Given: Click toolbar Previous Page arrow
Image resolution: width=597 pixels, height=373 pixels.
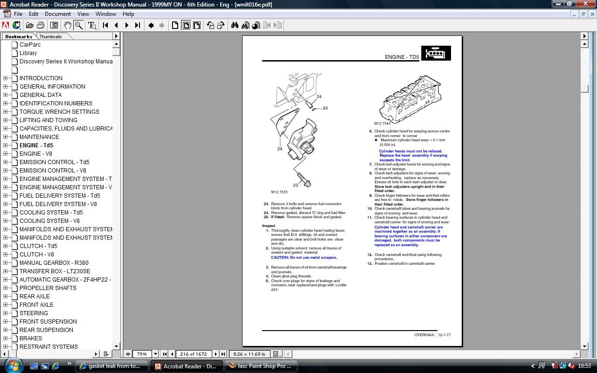Looking at the screenshot, I should point(116,25).
